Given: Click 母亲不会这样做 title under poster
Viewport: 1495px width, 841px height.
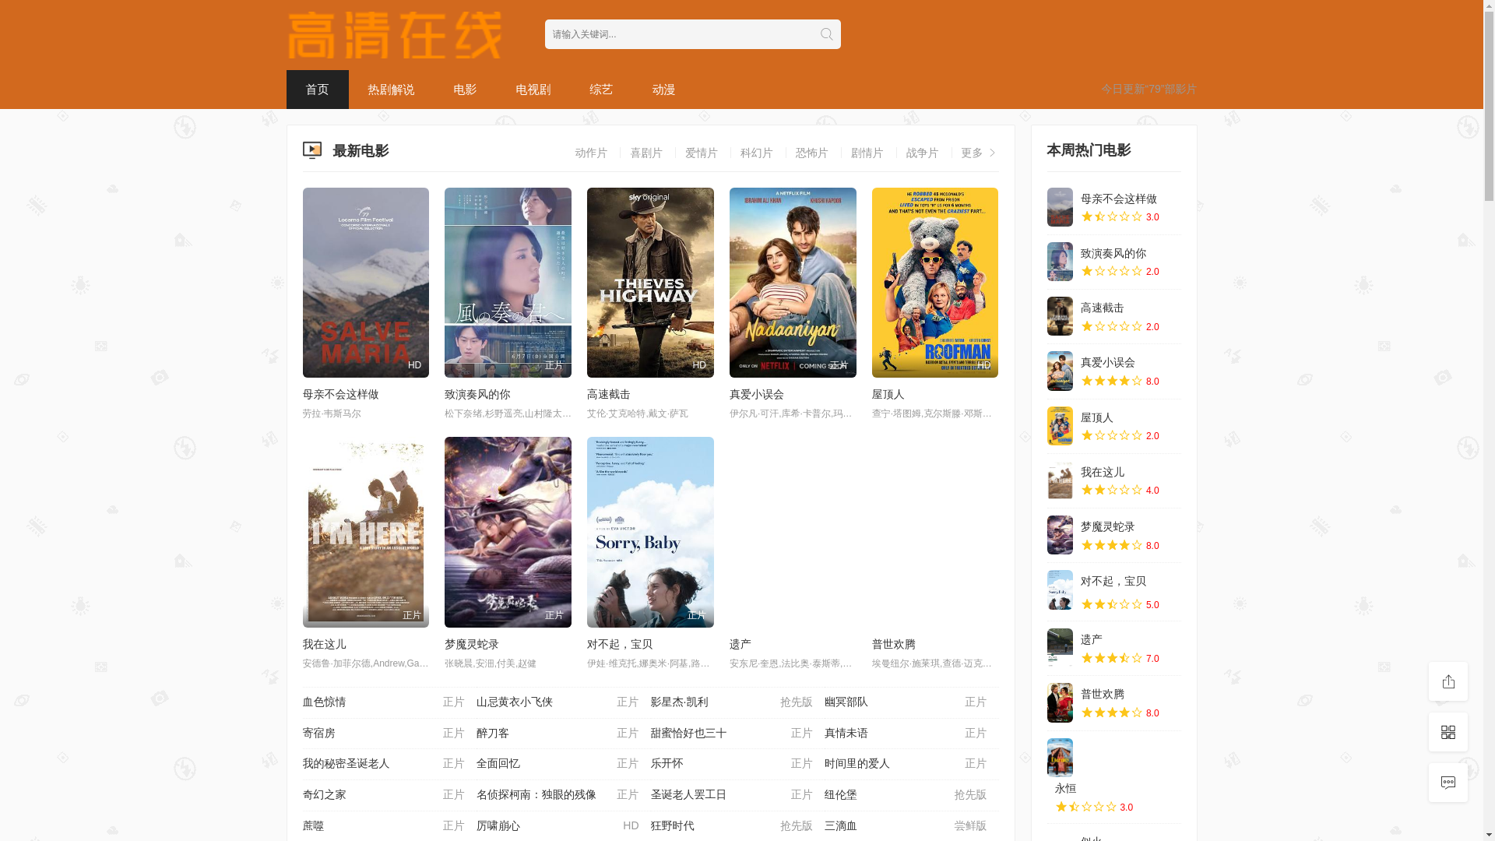Looking at the screenshot, I should 340,395.
